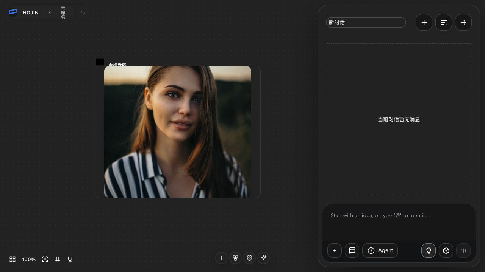Toggle the magnet snapping icon
The height and width of the screenshot is (272, 485).
tap(70, 259)
